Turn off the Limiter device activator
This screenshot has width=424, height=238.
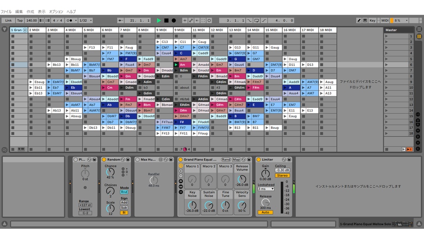(x=259, y=159)
